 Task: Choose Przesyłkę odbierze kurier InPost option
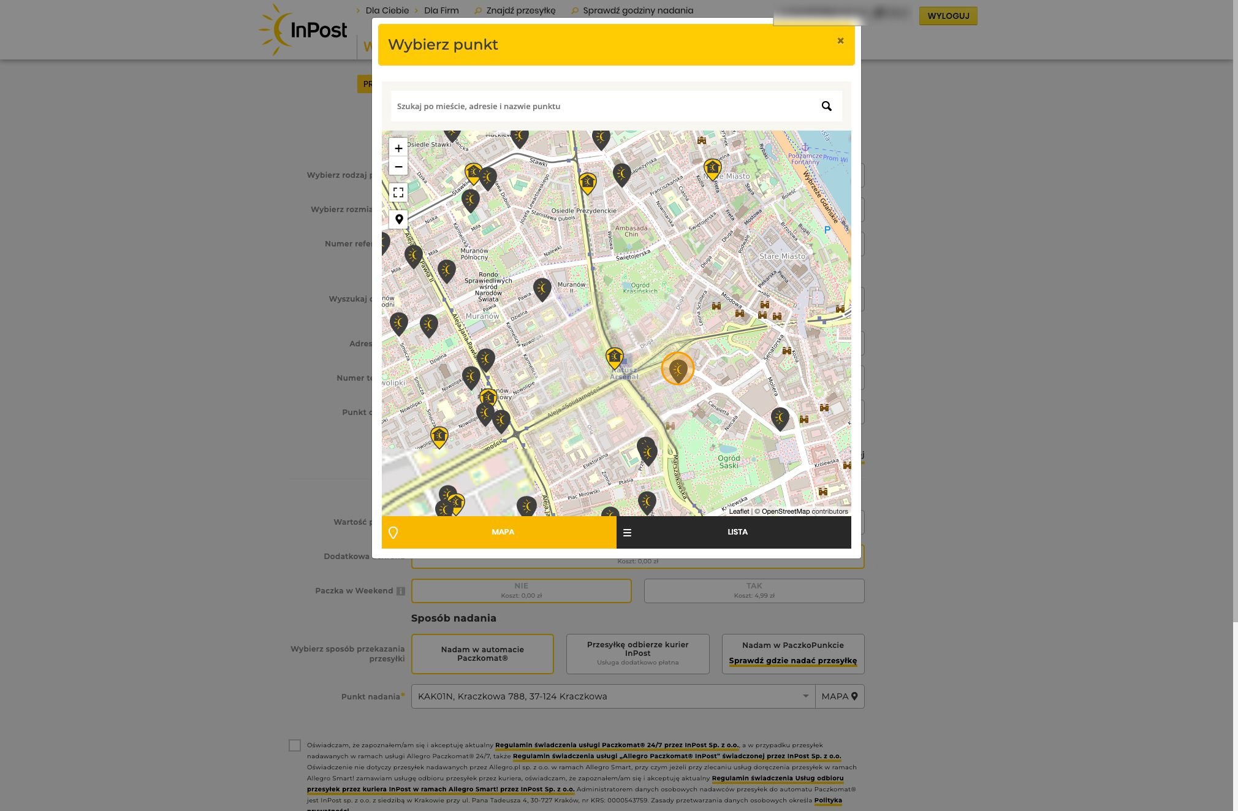tap(637, 653)
